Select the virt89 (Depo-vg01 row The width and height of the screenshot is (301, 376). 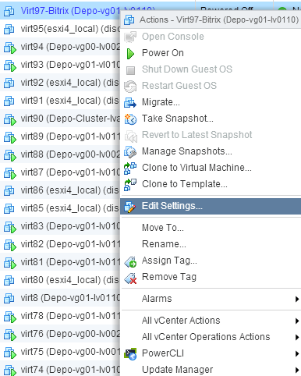pos(60,137)
